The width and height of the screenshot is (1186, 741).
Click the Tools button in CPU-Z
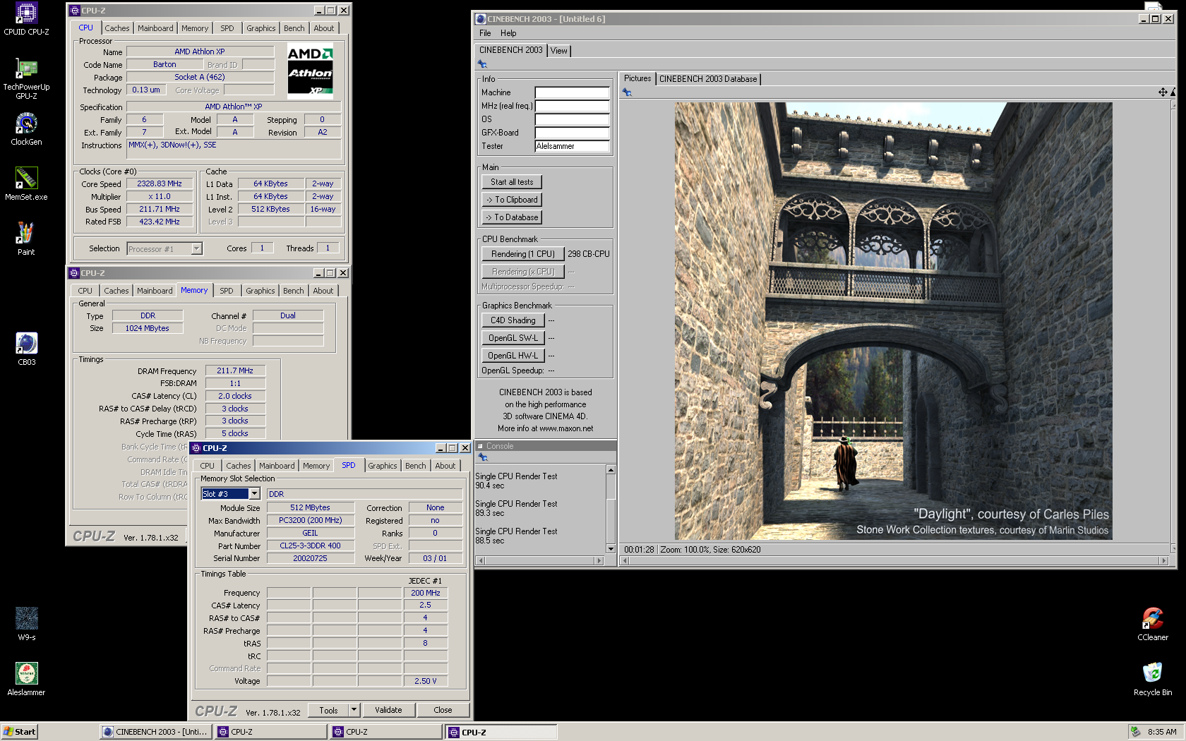coord(328,710)
